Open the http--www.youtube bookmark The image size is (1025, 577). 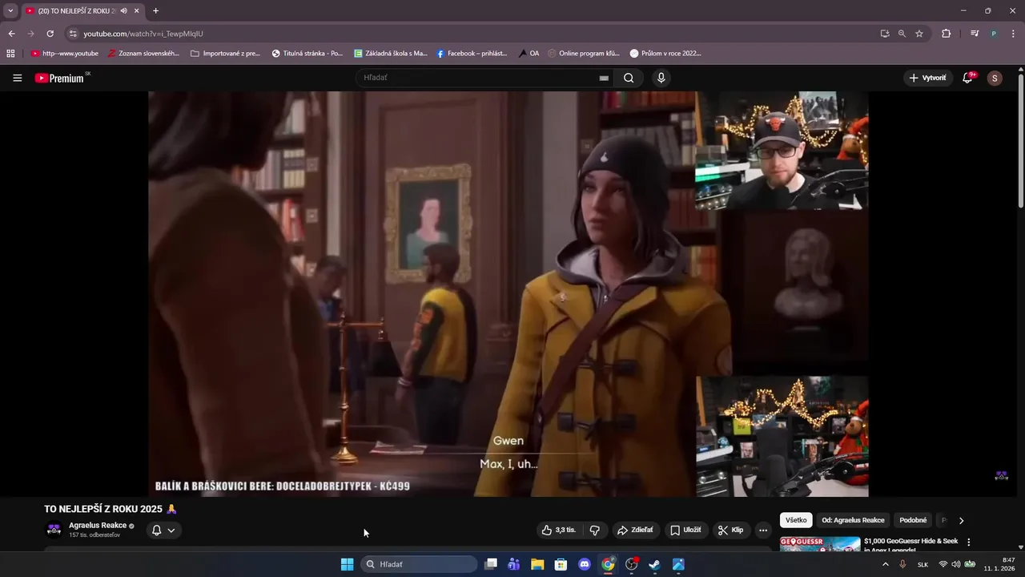coord(64,54)
